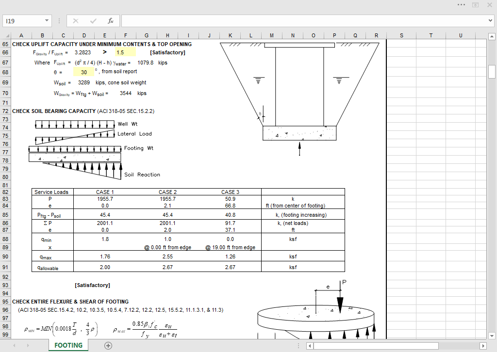497x352 pixels.
Task: Expand the formula bar chevron
Action: tap(490, 21)
